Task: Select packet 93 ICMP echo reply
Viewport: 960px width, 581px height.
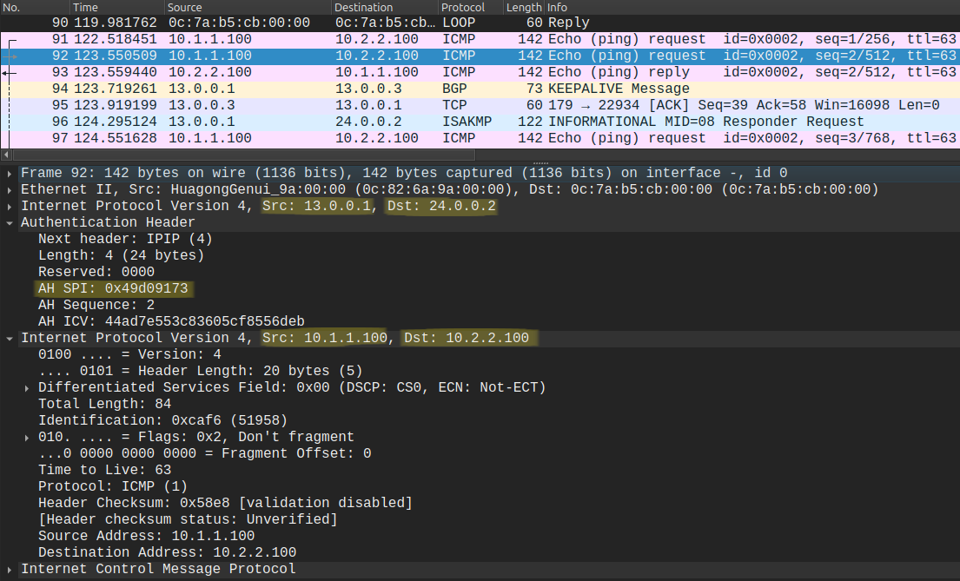Action: (480, 72)
